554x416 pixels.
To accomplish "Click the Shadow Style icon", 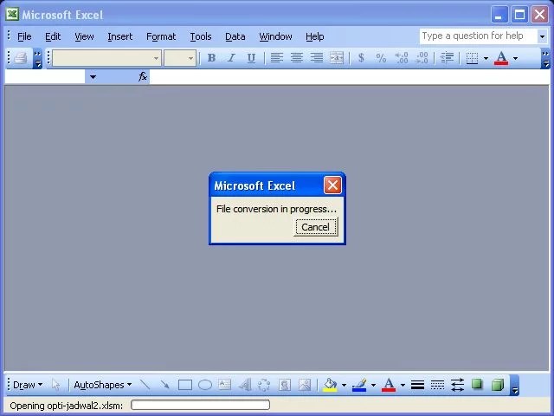I will click(x=477, y=385).
